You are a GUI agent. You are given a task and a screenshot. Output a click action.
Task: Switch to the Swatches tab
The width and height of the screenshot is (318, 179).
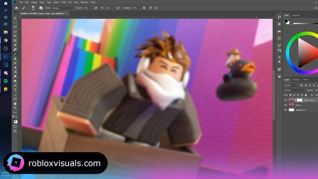coord(296,15)
